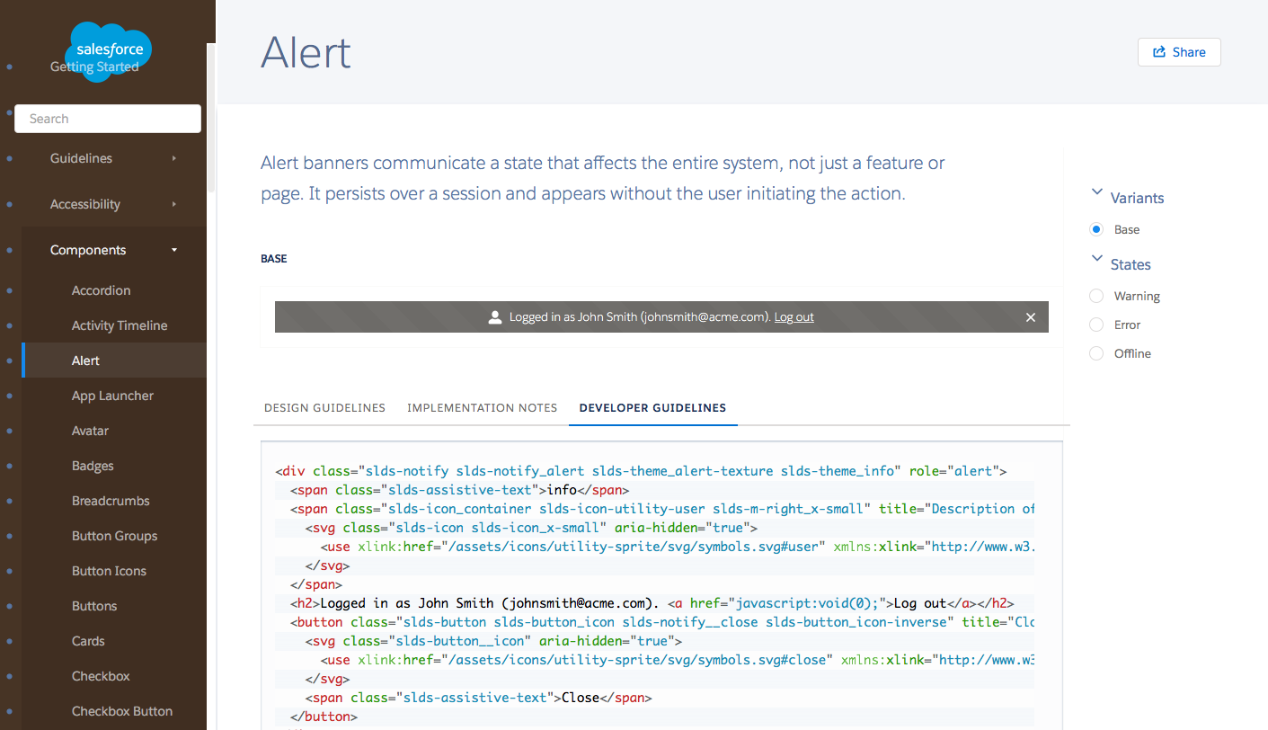Viewport: 1268px width, 730px height.
Task: Select the Error state radio button
Action: click(1096, 325)
